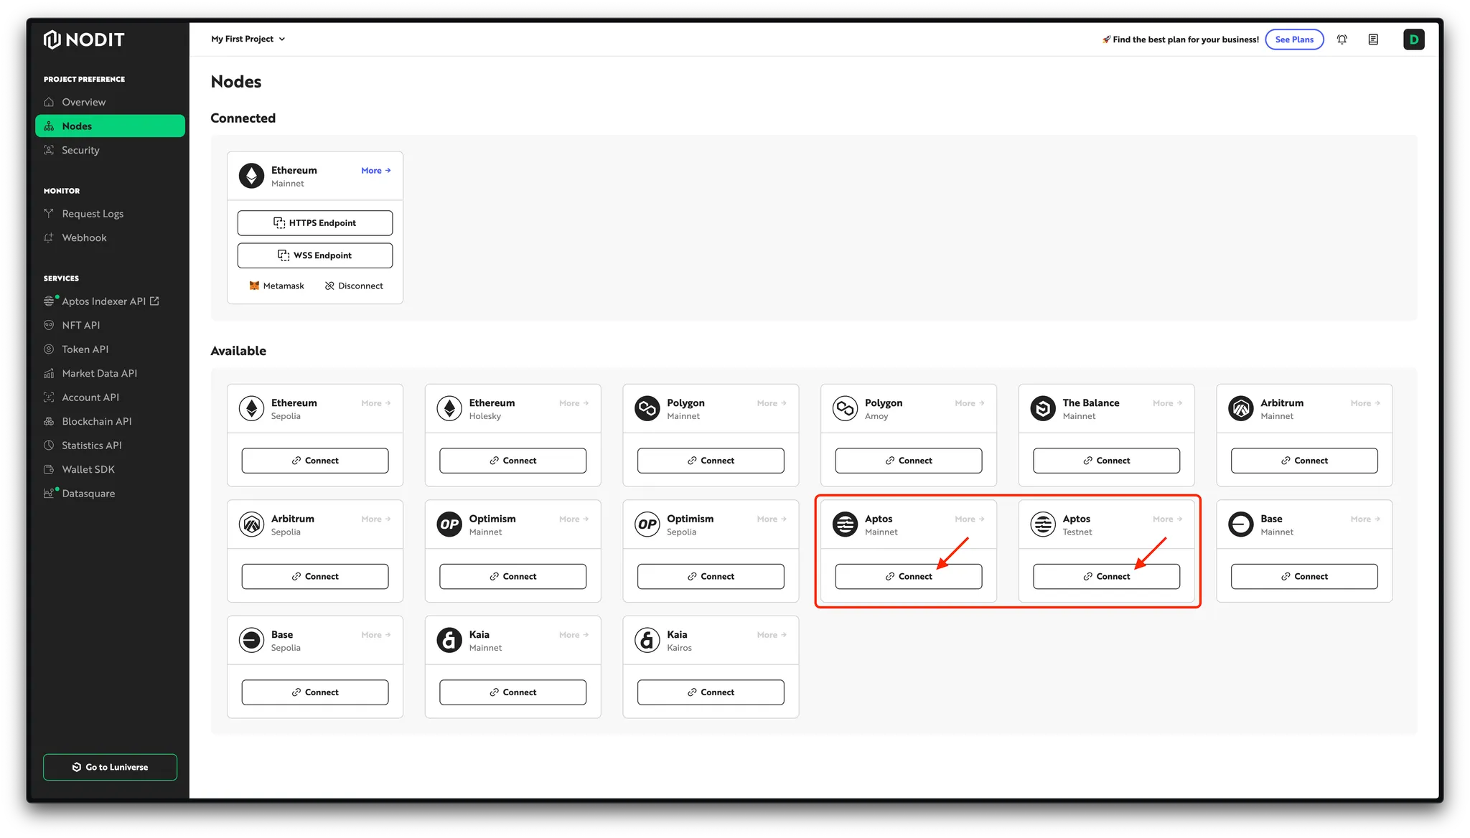Expand the My First Project dropdown
1470x838 pixels.
(247, 39)
